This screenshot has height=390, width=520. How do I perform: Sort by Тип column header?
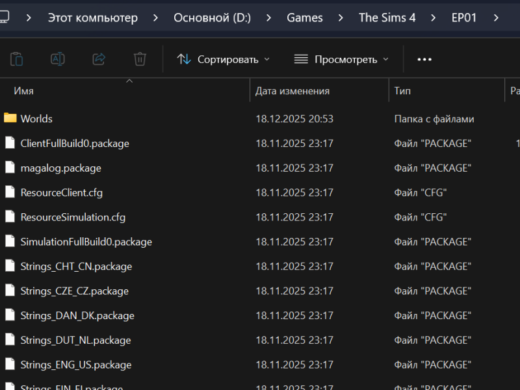(402, 91)
